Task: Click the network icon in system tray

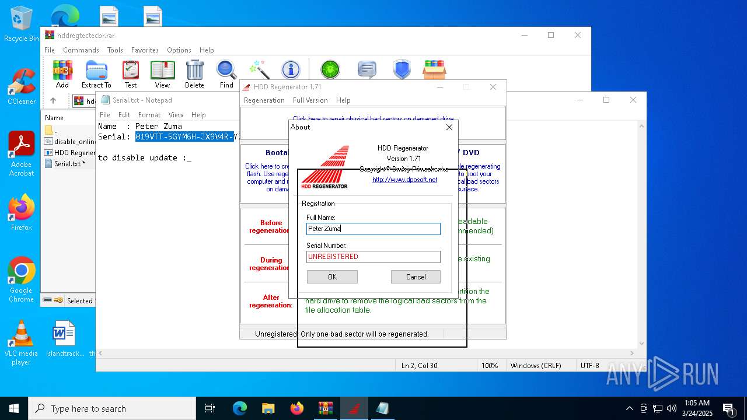Action: [x=658, y=408]
